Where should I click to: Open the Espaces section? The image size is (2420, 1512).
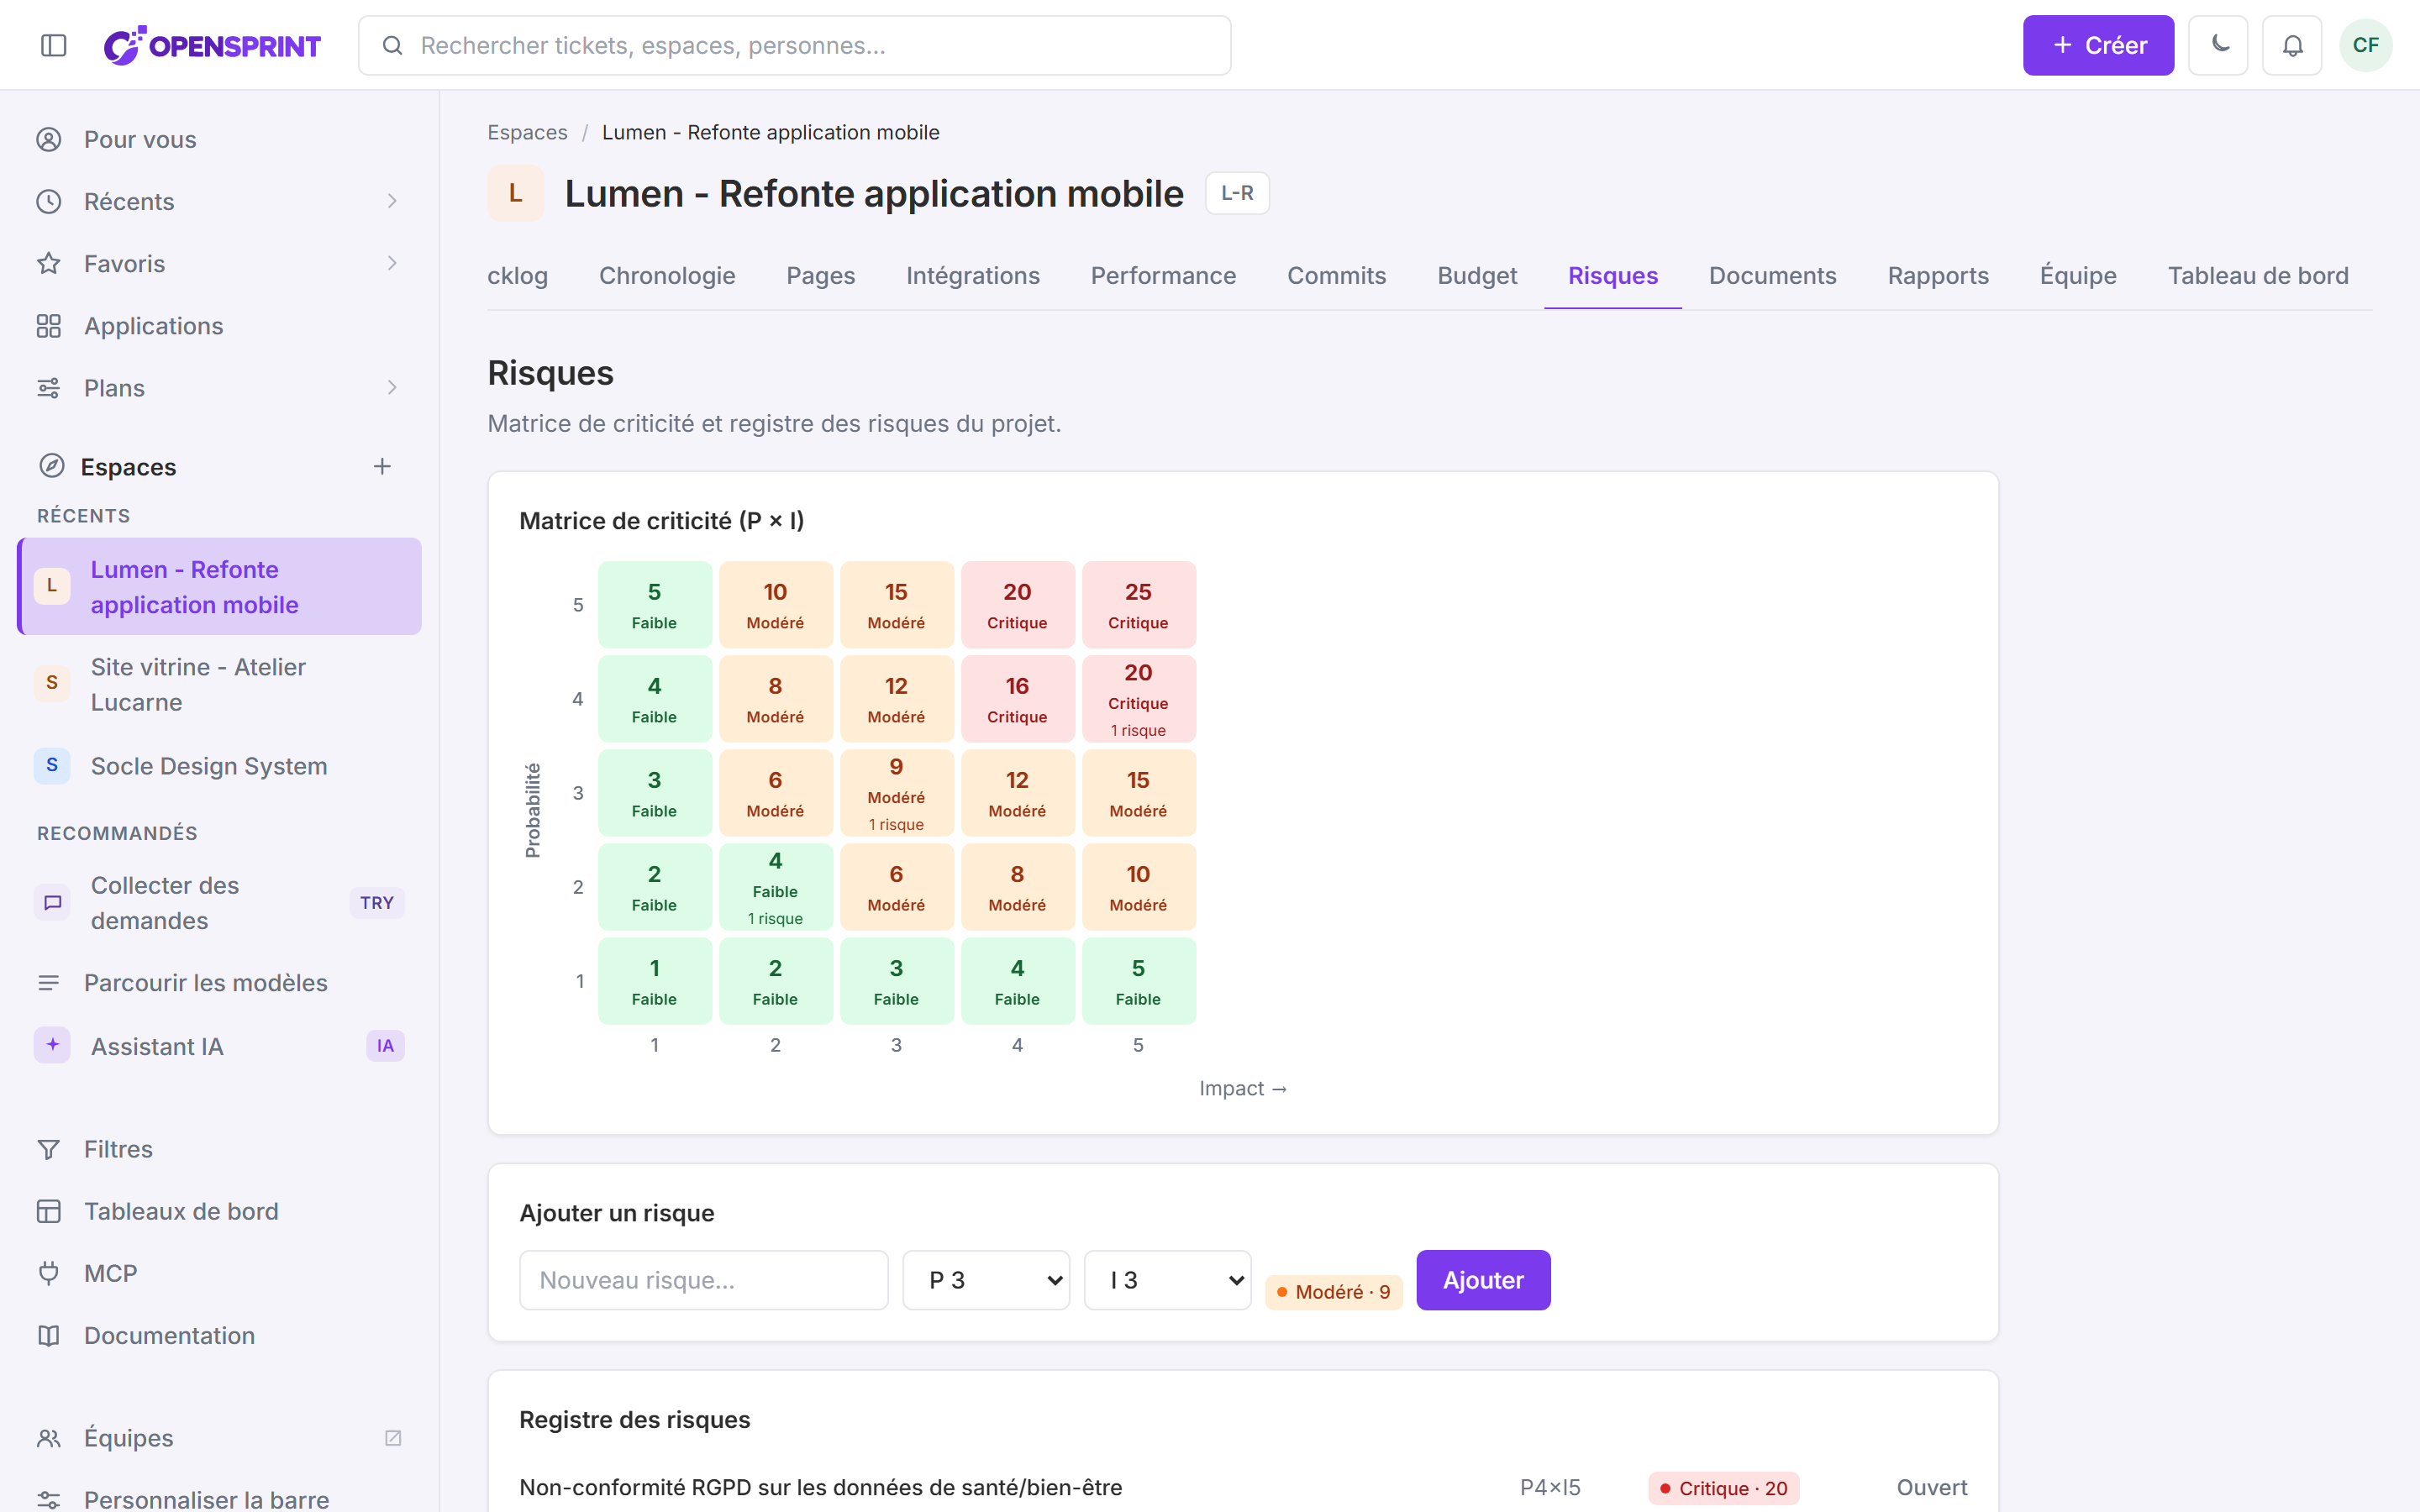pos(128,466)
